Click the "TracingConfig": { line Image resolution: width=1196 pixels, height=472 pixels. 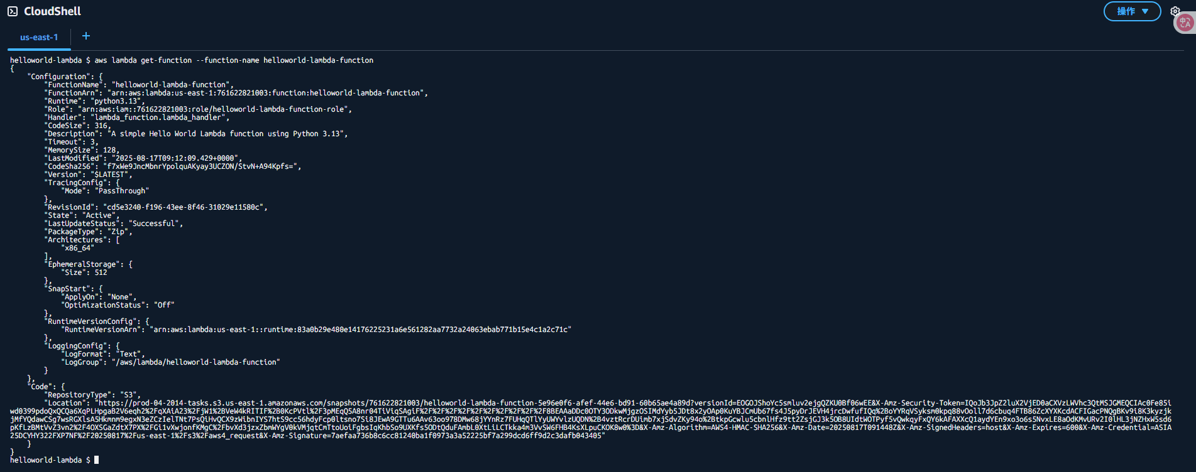coord(82,183)
